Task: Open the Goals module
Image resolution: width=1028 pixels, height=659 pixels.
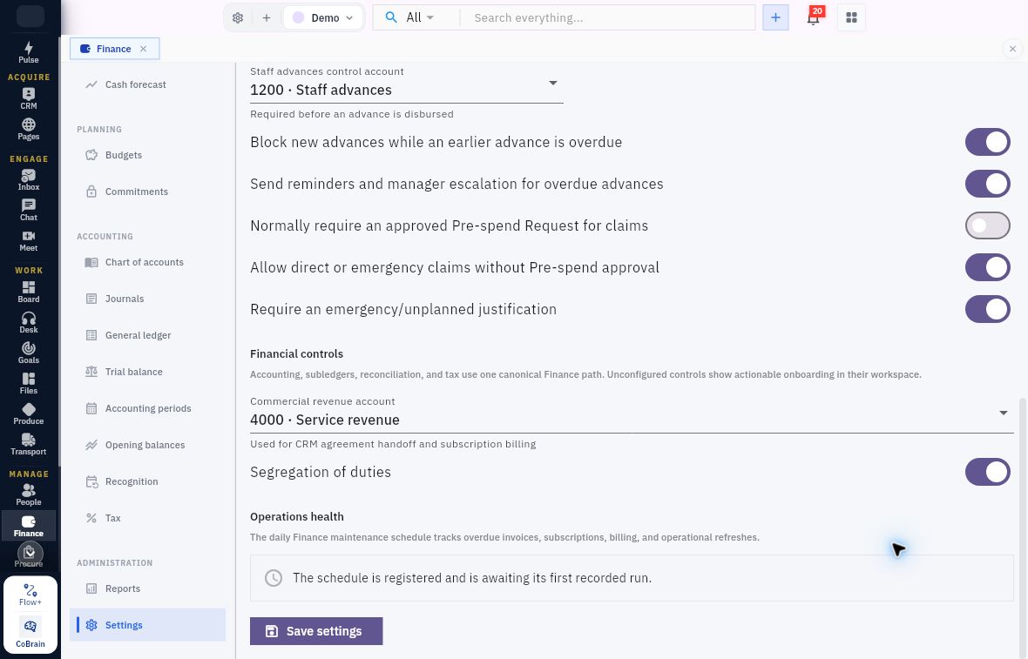Action: pos(28,353)
